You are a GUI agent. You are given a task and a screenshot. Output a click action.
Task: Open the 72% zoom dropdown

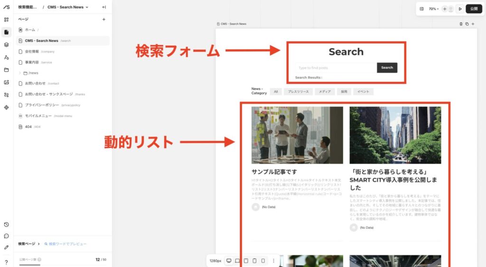(x=434, y=9)
